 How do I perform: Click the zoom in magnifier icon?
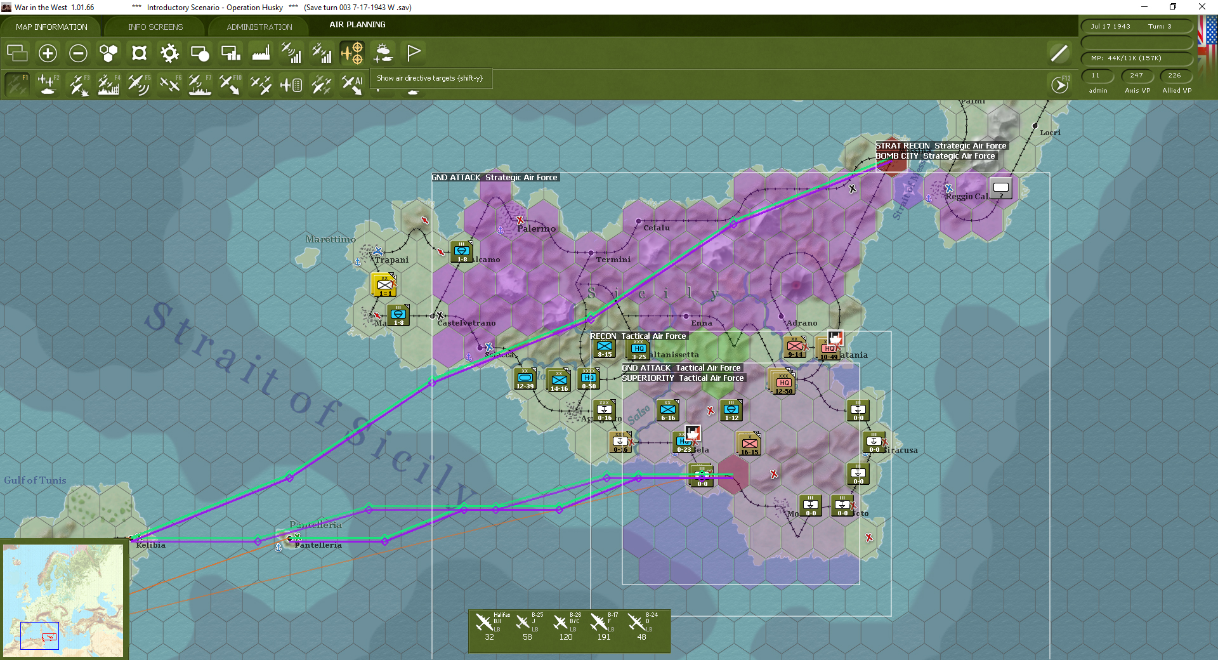pos(48,53)
